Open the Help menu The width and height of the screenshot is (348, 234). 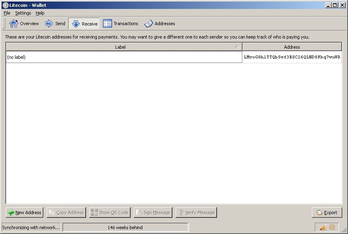pos(40,13)
